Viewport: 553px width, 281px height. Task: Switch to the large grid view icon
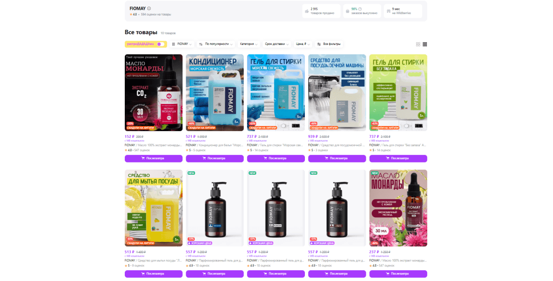[x=418, y=44]
